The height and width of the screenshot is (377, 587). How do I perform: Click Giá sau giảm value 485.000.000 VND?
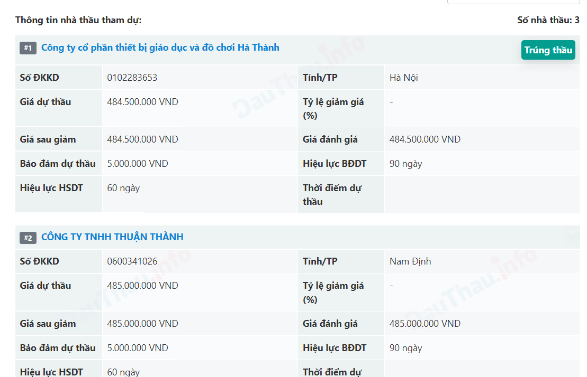(142, 324)
